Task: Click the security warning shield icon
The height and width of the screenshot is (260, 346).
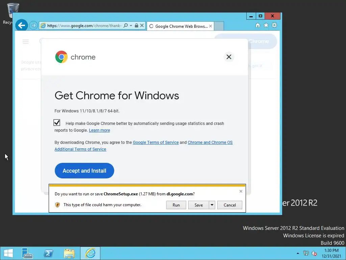Action: [57, 205]
